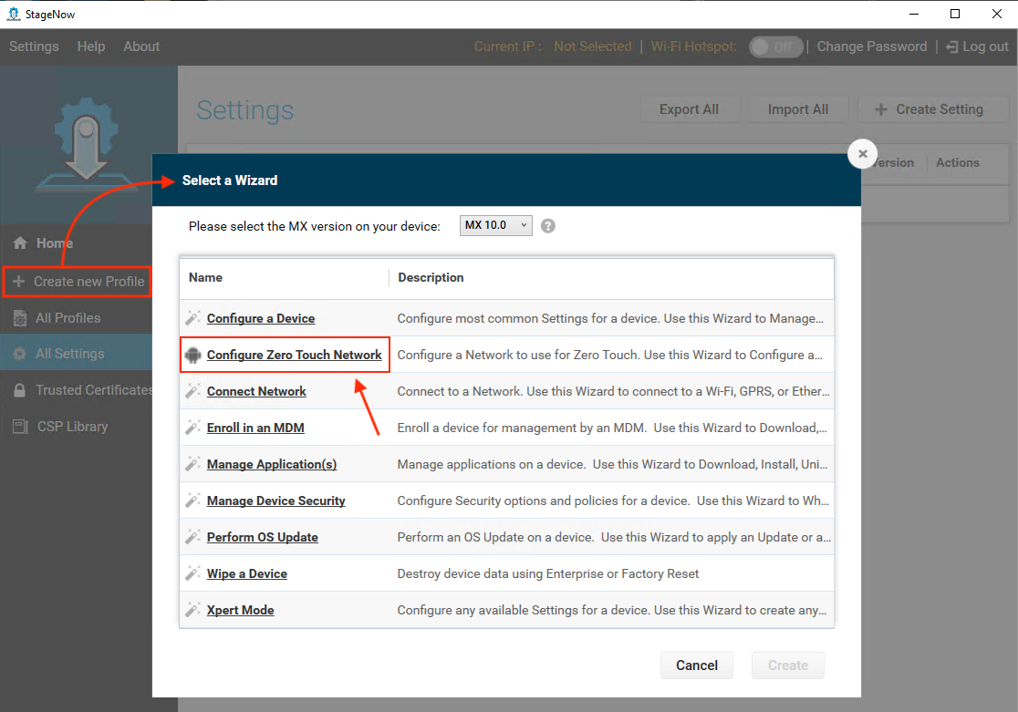Click the Log out link
Image resolution: width=1018 pixels, height=712 pixels.
[x=978, y=46]
